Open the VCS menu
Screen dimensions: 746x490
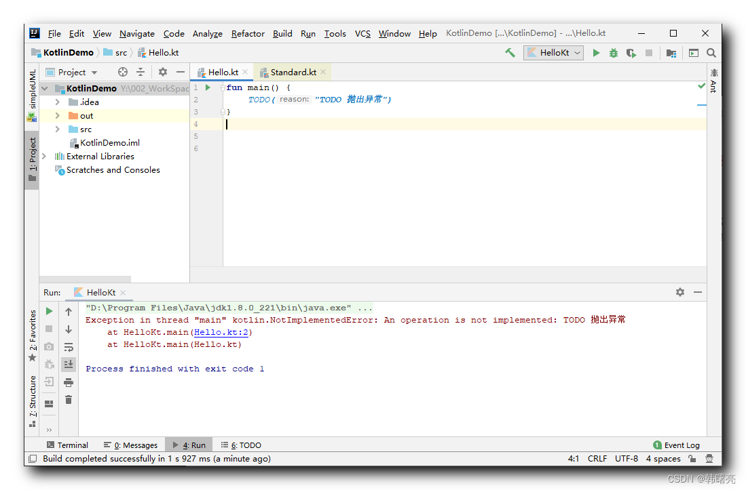click(x=362, y=33)
